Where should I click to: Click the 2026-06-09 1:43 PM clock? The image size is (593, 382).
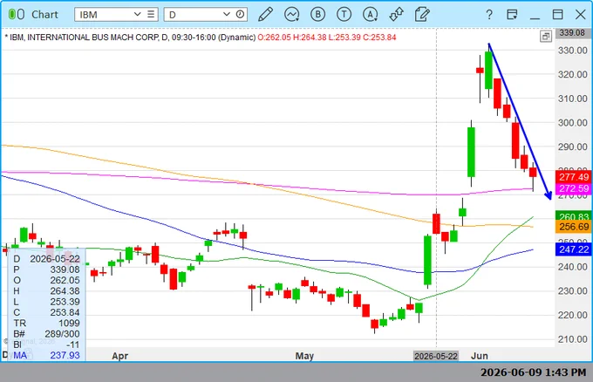pyautogui.click(x=533, y=372)
